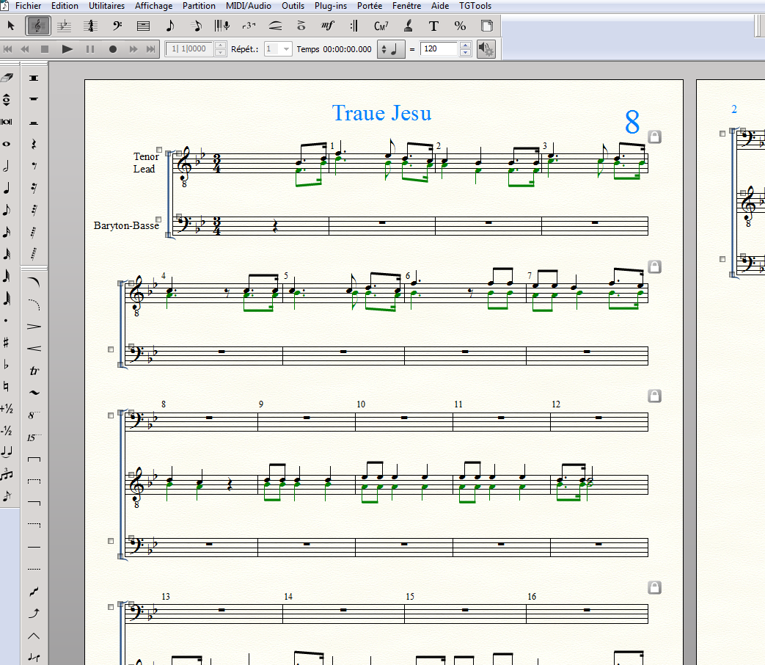Pick the sharp accidental tool

pyautogui.click(x=7, y=342)
